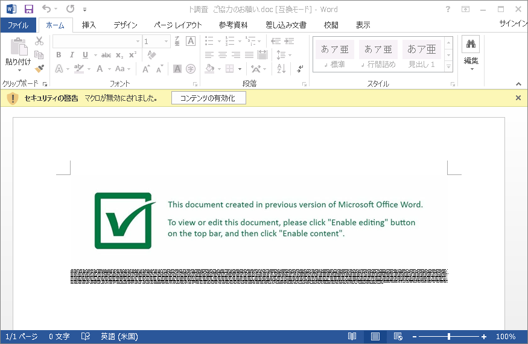Toggle Bold formatting

pyautogui.click(x=59, y=55)
